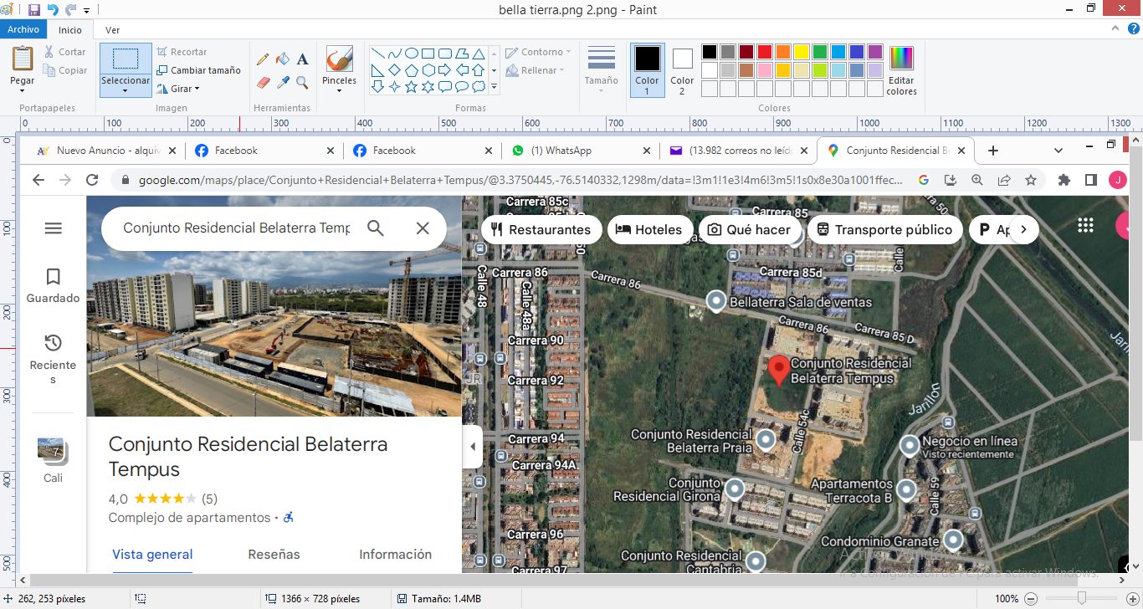Select the pentagon shape

pos(411,69)
